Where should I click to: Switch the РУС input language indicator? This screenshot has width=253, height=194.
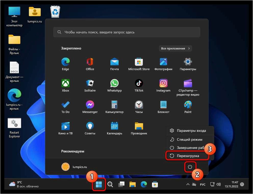(203, 184)
